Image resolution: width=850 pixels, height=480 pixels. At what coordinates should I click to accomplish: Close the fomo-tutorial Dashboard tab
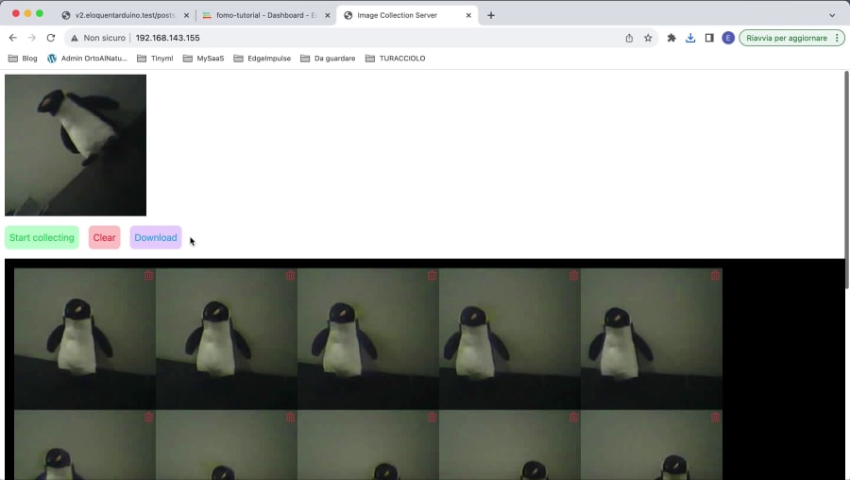tap(328, 15)
